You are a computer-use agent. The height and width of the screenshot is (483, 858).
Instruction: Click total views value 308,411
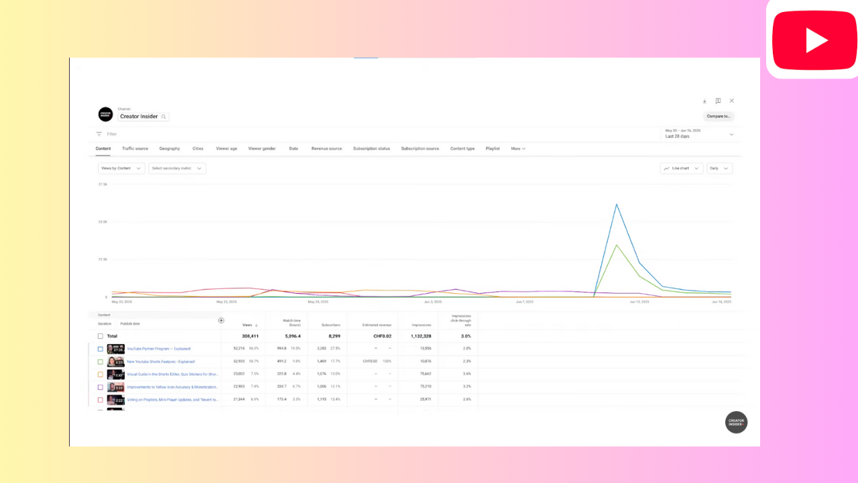pos(250,336)
